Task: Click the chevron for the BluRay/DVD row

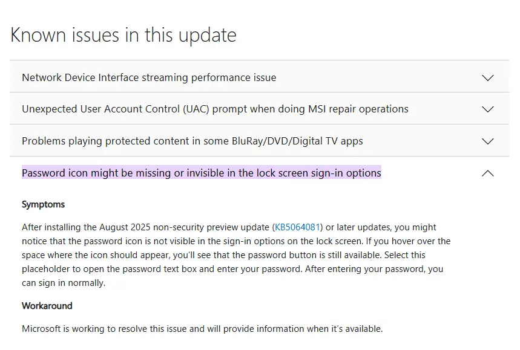Action: click(x=488, y=141)
